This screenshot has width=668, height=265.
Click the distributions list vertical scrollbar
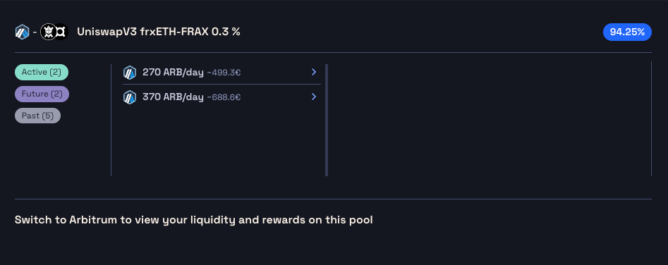[x=327, y=120]
